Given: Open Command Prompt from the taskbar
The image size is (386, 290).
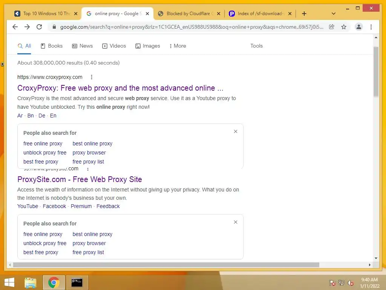Looking at the screenshot, I should point(77,282).
